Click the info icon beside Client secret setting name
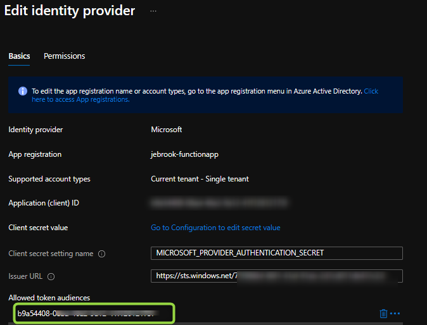 [102, 254]
